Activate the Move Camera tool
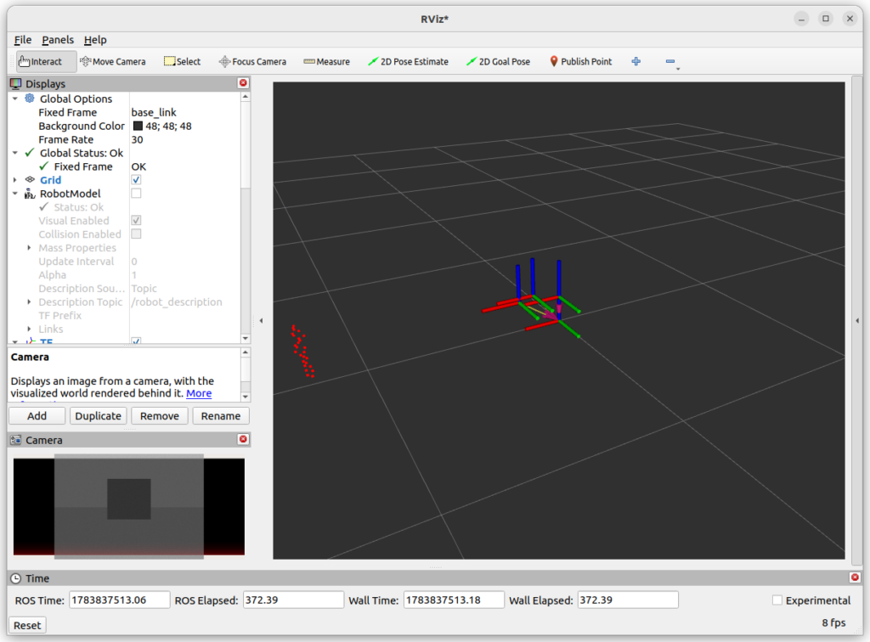The width and height of the screenshot is (870, 642). (x=113, y=61)
